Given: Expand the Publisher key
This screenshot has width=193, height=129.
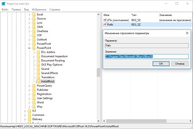Looking at the screenshot, I should coord(29,90).
